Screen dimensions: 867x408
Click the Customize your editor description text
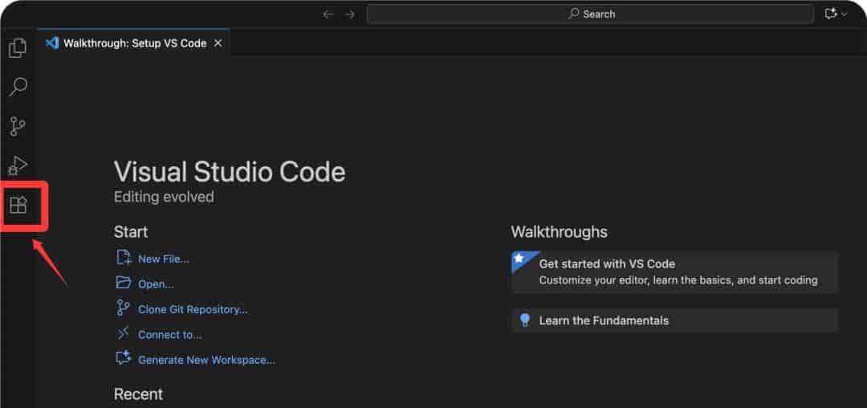(678, 280)
